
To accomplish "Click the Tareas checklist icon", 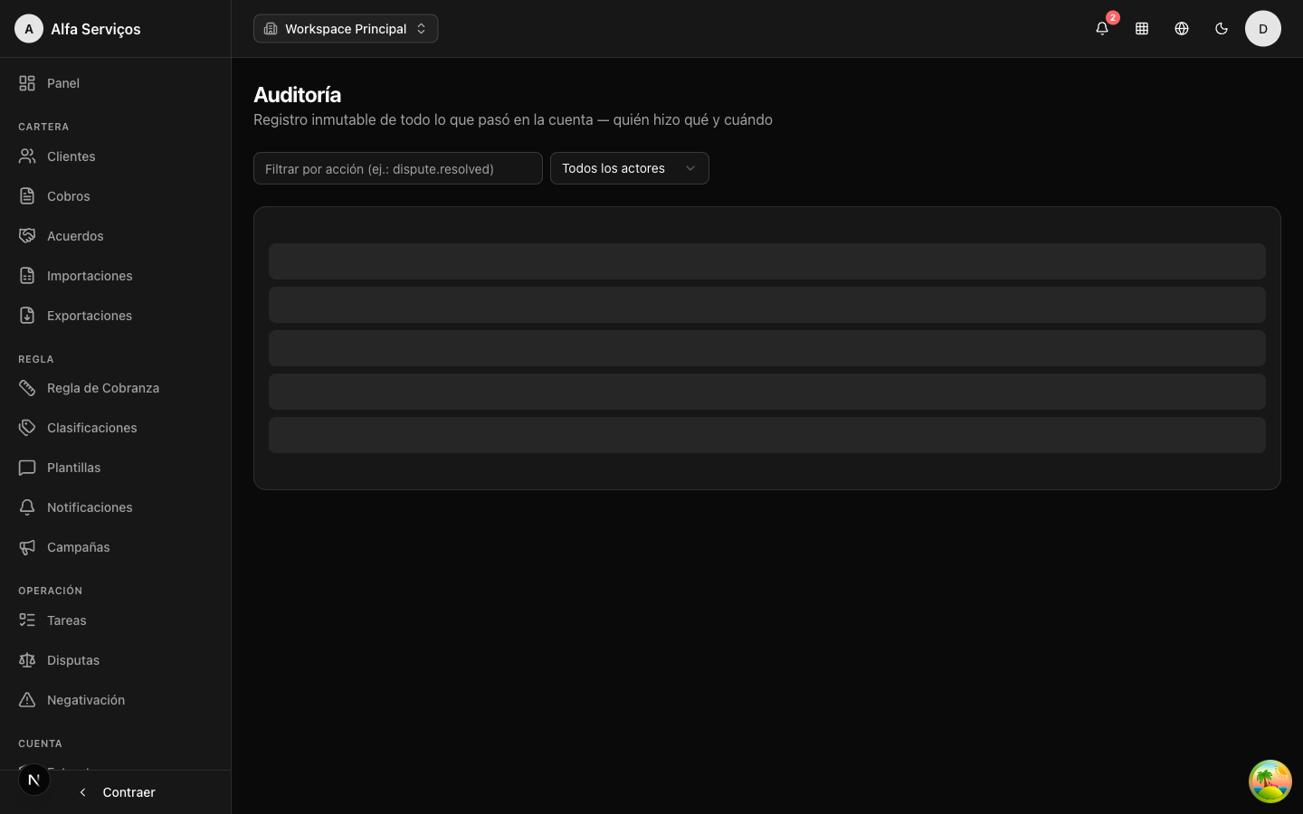I will pos(27,620).
